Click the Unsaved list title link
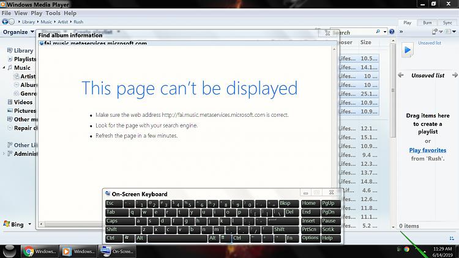459x258 pixels. (430, 43)
